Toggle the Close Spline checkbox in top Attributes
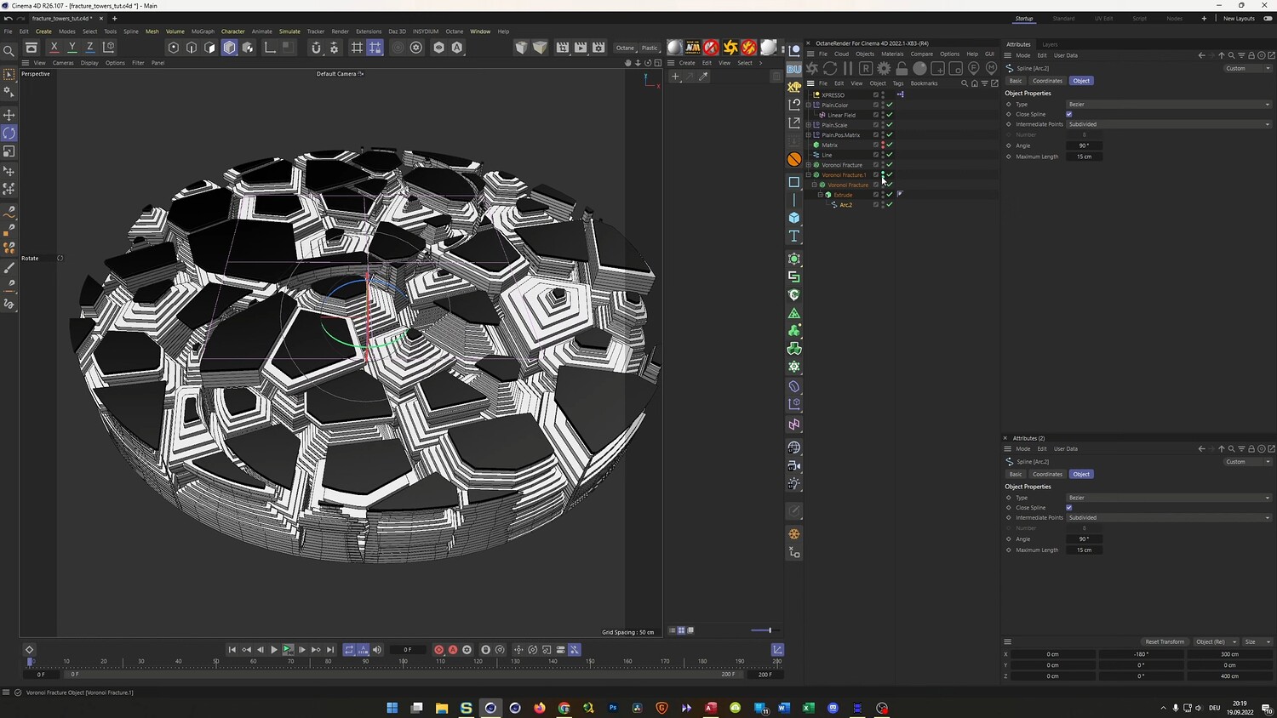Screen dimensions: 1277x718 click(x=1069, y=114)
